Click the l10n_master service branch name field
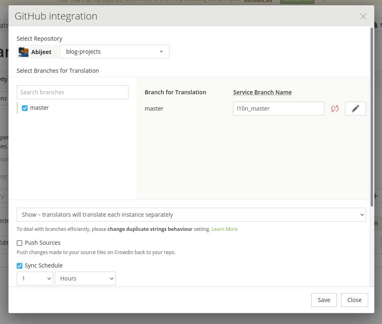This screenshot has width=382, height=324. click(279, 109)
